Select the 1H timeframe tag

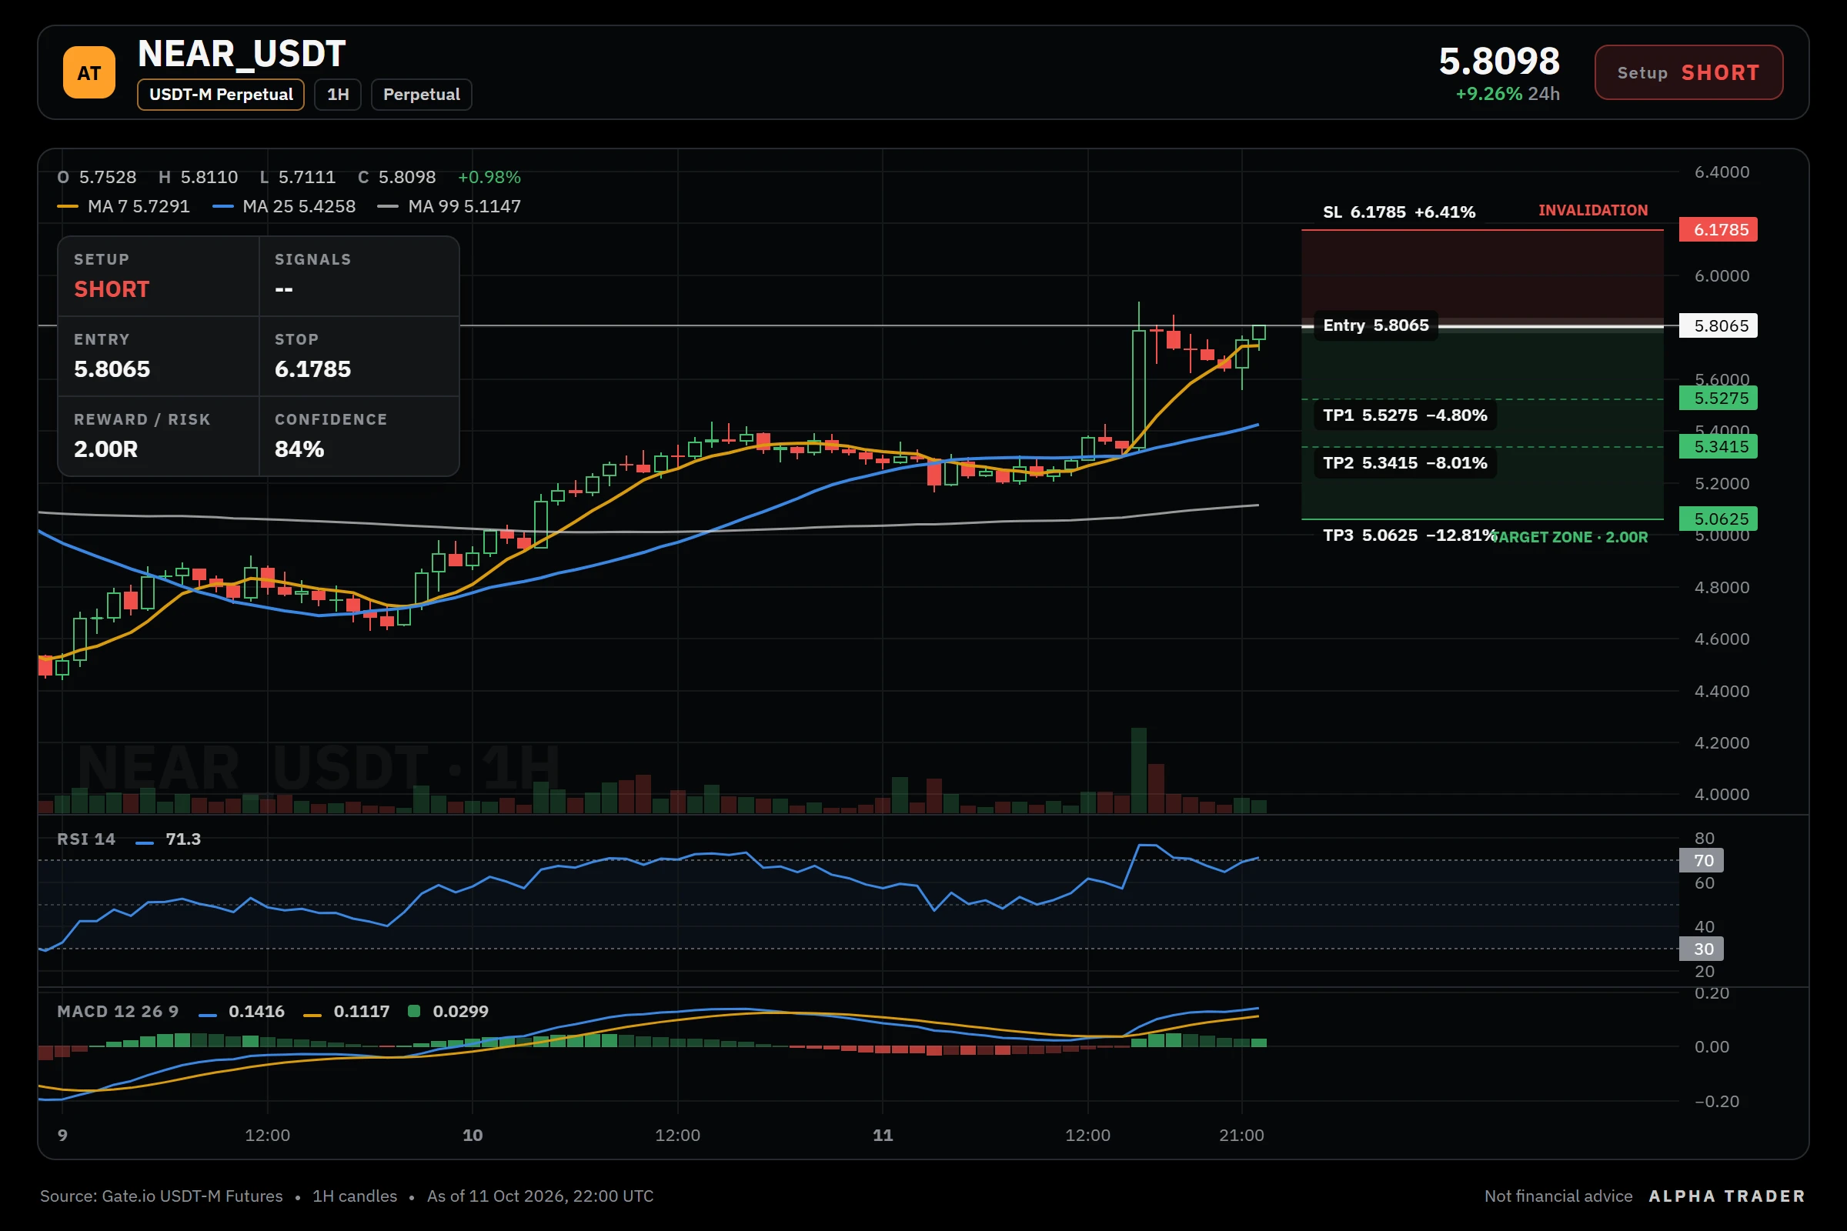click(338, 94)
